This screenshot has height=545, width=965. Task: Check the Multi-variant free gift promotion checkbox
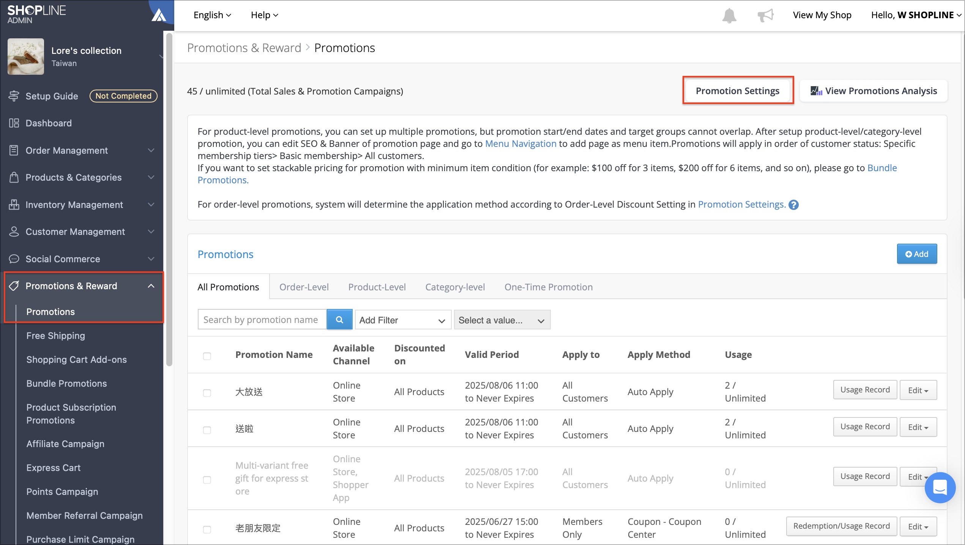point(207,480)
